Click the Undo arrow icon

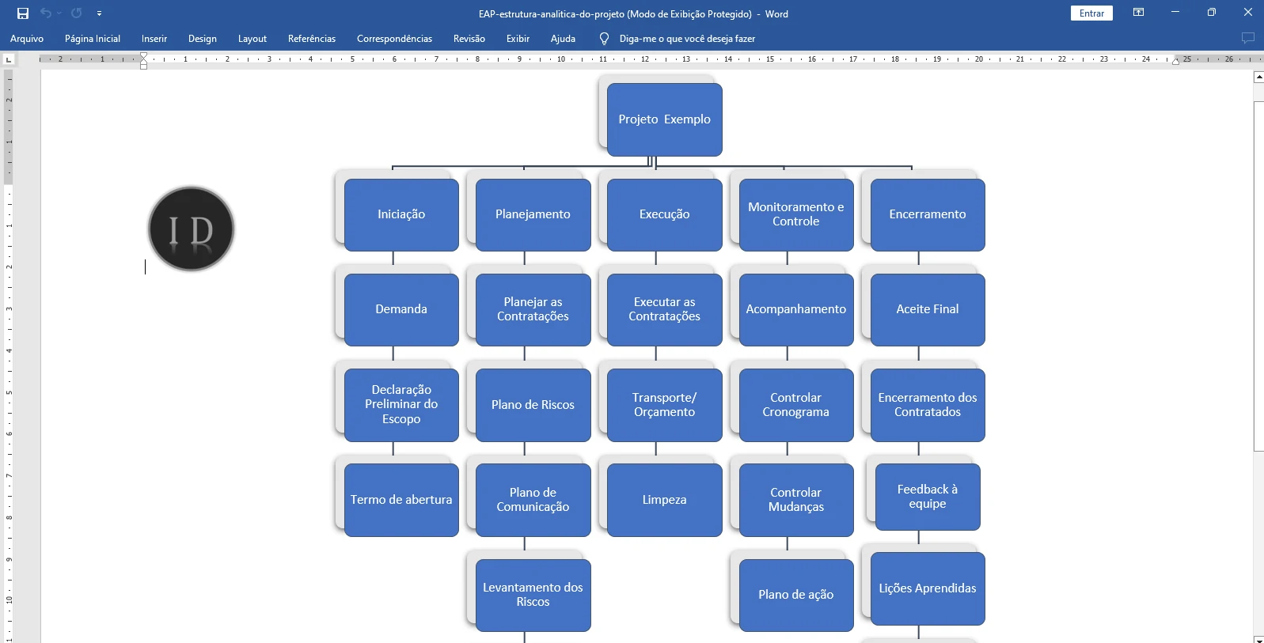(x=46, y=13)
